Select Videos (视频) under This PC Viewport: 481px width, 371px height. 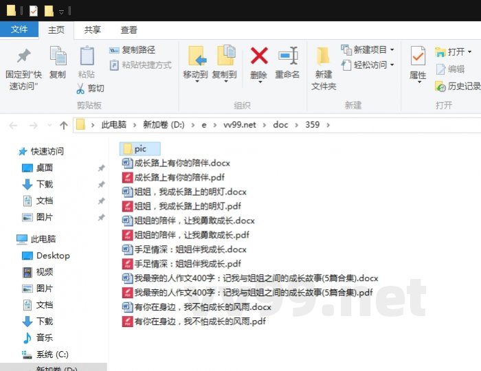click(x=37, y=272)
